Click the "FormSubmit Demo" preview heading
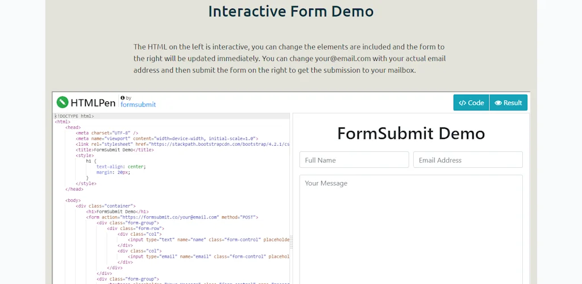The width and height of the screenshot is (582, 284). click(411, 133)
